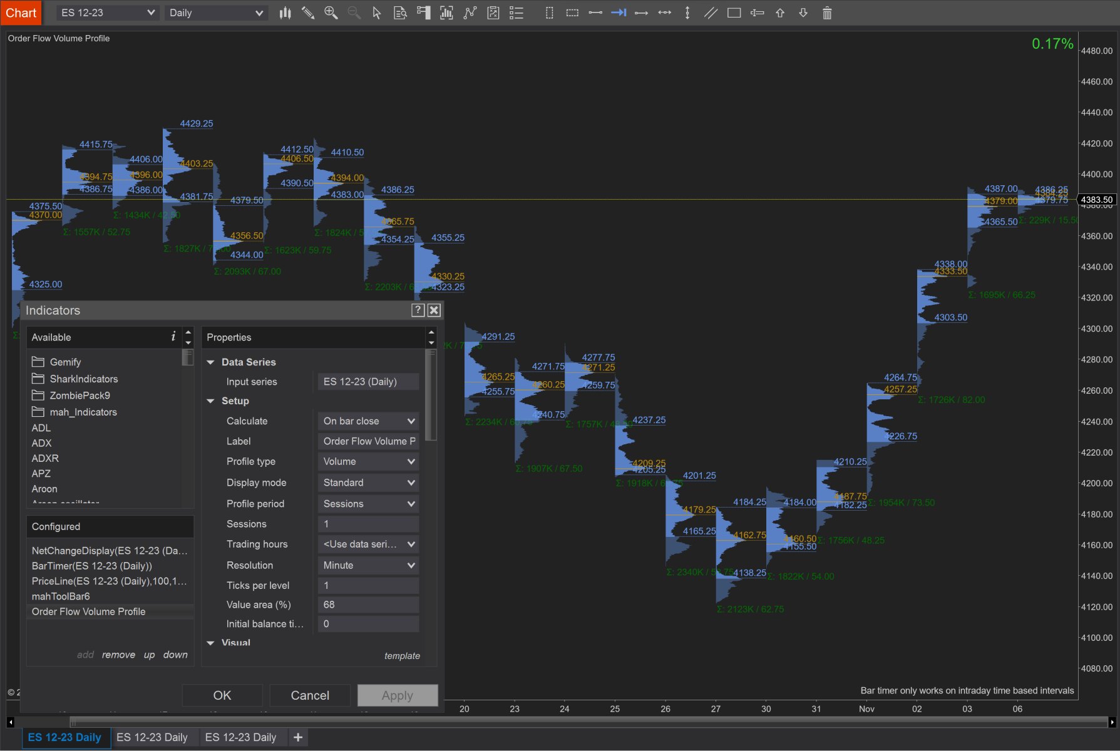Click the Apply button

(x=398, y=695)
